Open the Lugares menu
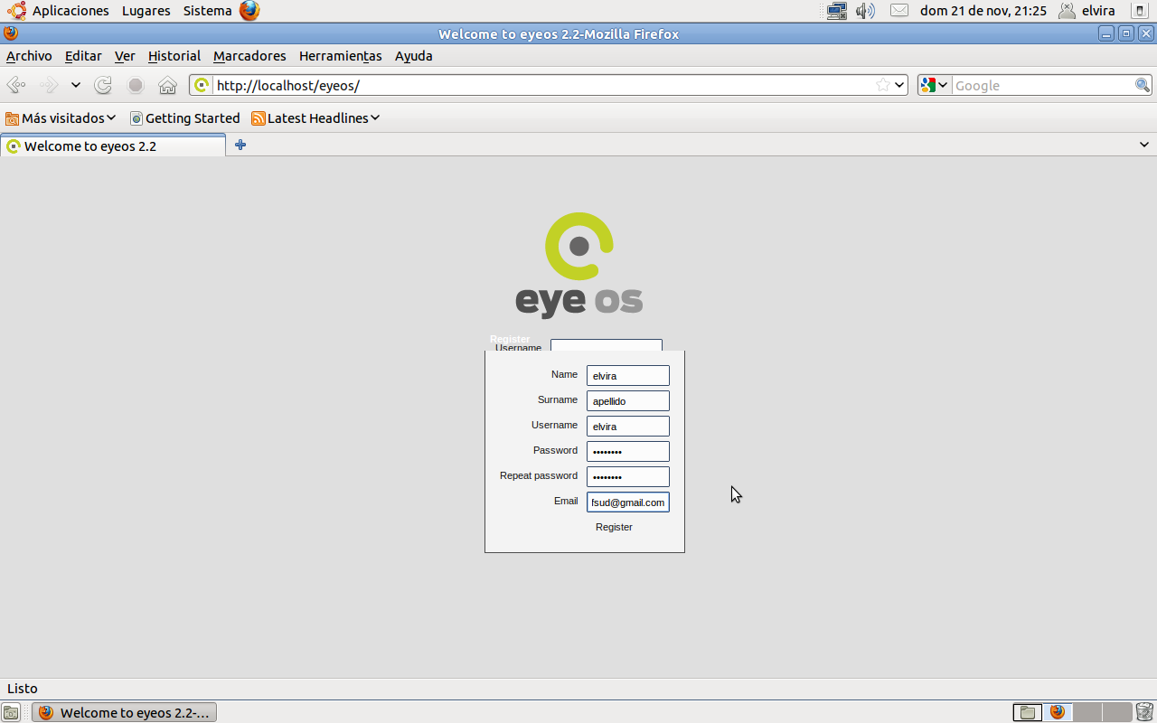Image resolution: width=1157 pixels, height=723 pixels. pyautogui.click(x=146, y=11)
